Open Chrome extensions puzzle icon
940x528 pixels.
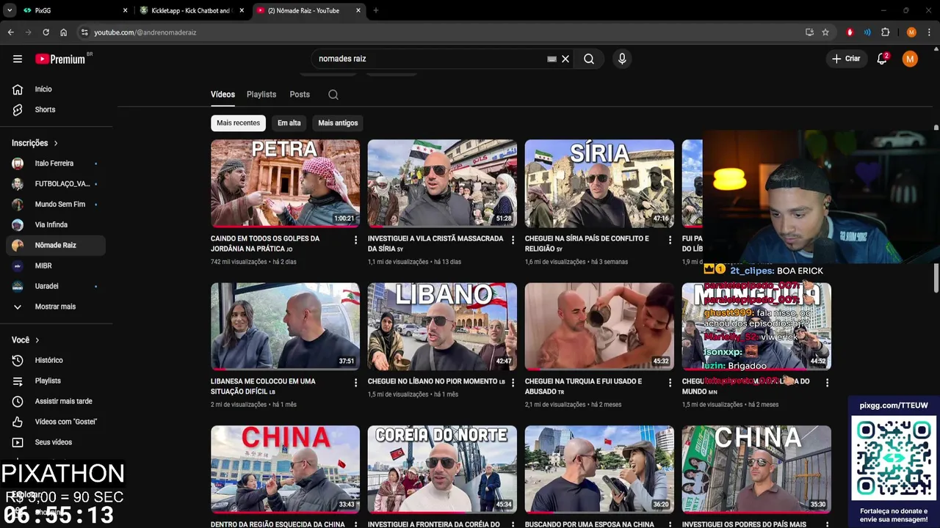tap(885, 32)
